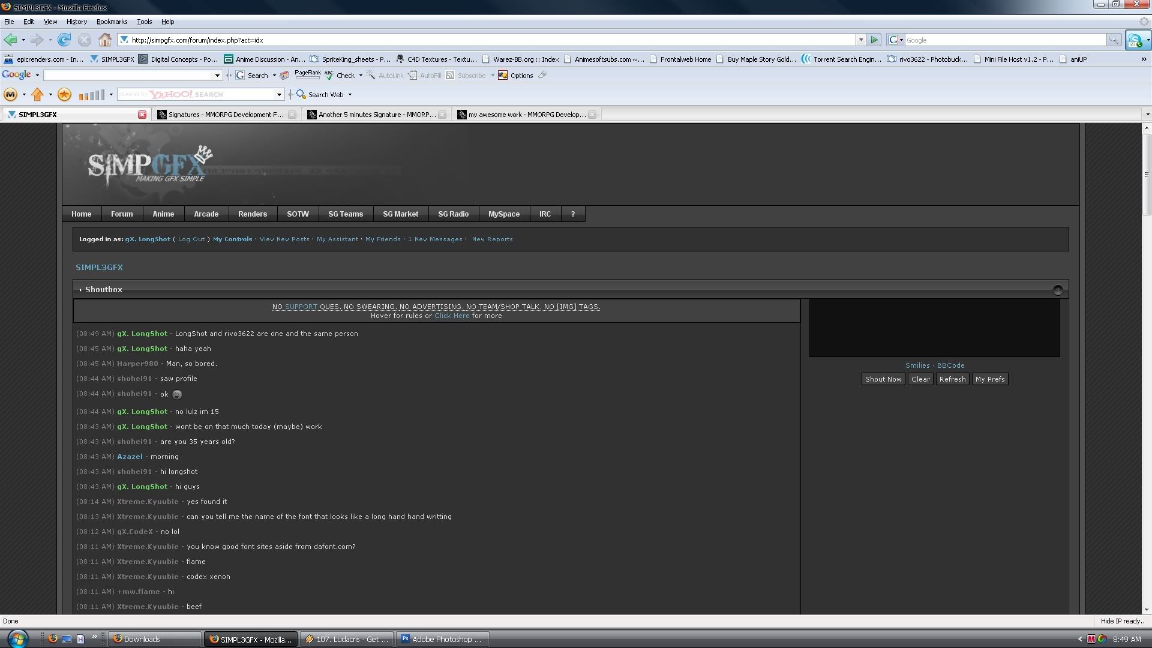Click the shoutbox message input area

point(934,328)
